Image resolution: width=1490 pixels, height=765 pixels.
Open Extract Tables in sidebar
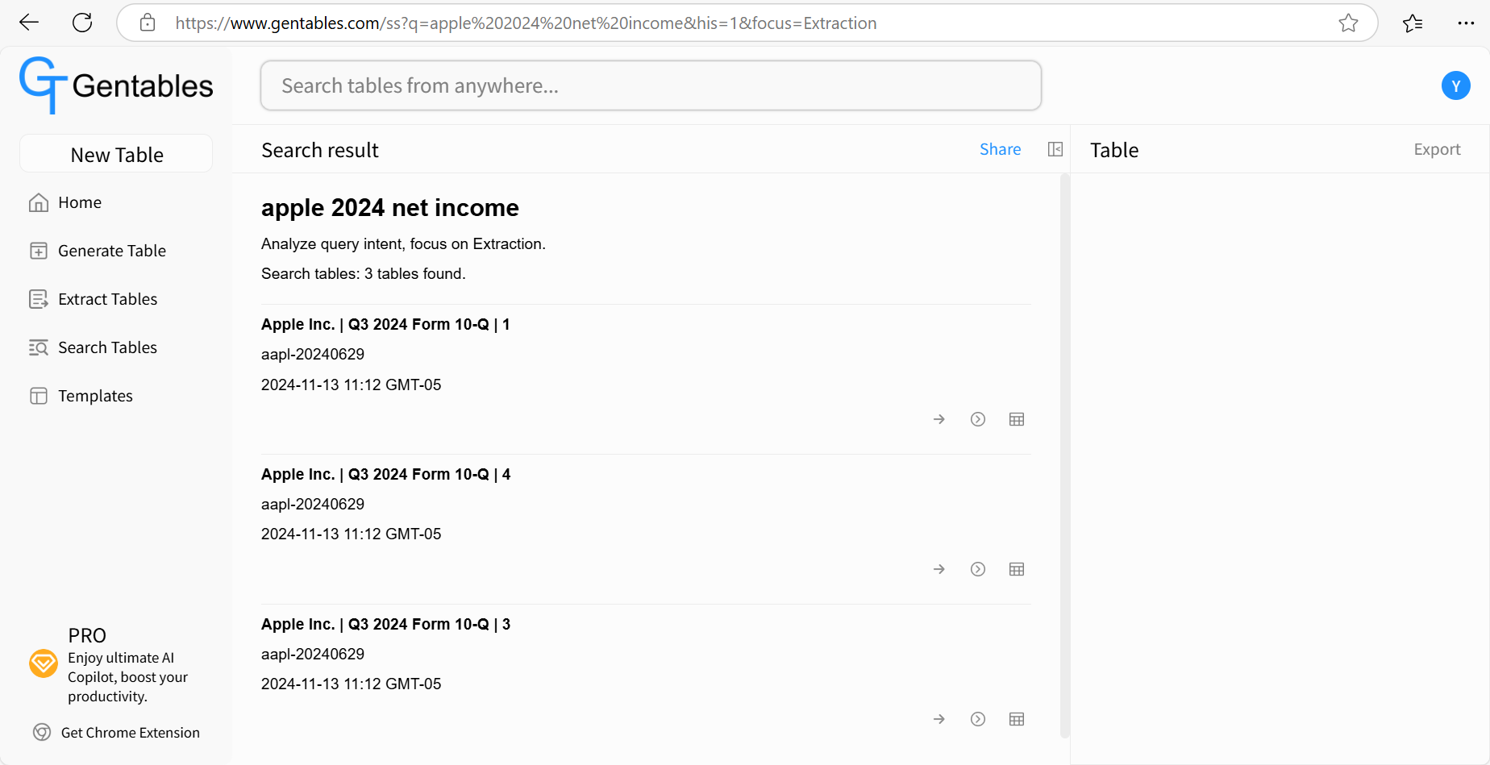click(x=94, y=299)
